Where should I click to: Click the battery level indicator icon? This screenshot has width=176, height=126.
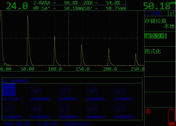[172, 117]
